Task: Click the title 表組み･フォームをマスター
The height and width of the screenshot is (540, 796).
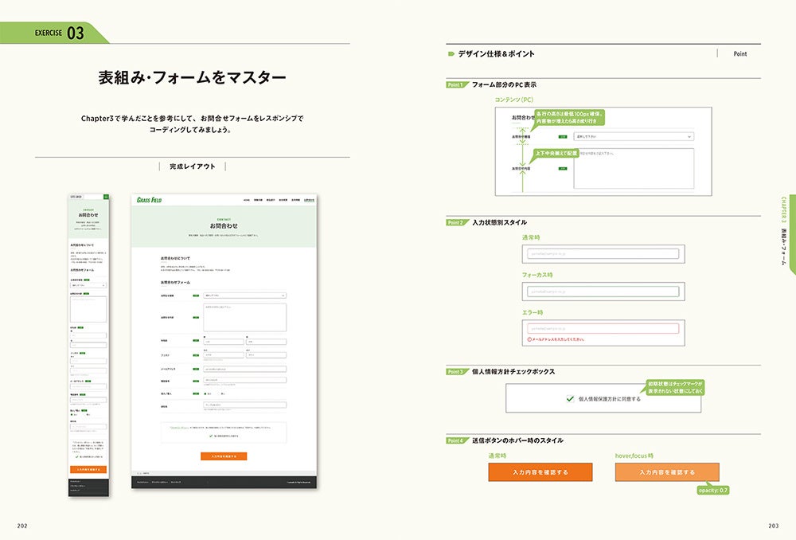Action: click(193, 77)
